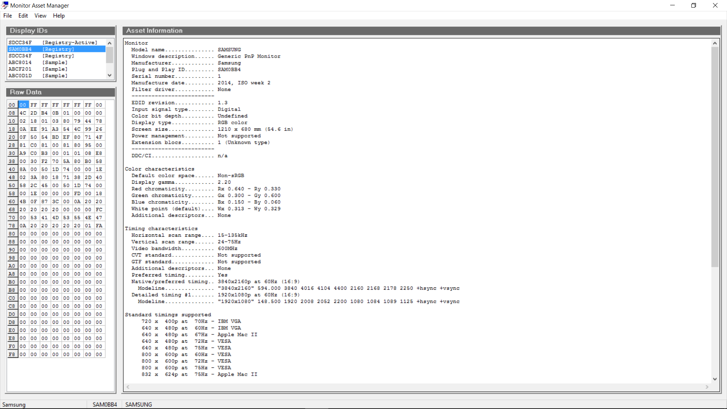Click the Display IDs panel header

coord(61,31)
